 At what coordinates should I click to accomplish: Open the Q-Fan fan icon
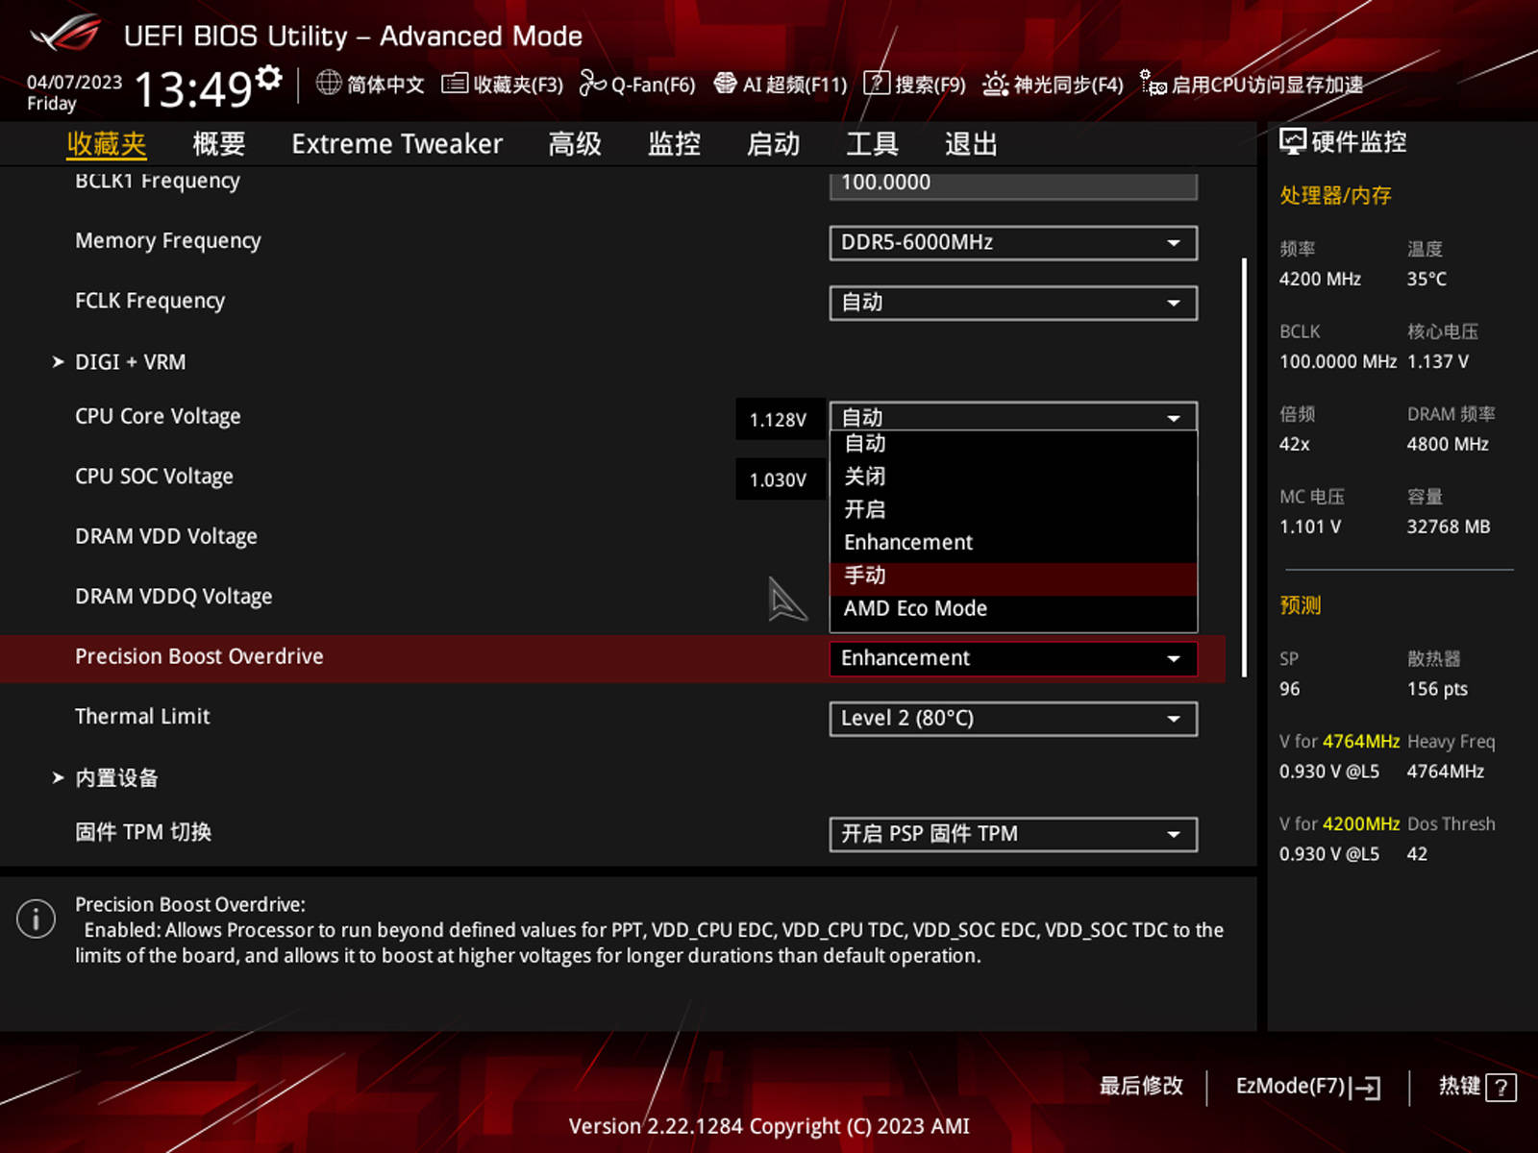point(592,84)
